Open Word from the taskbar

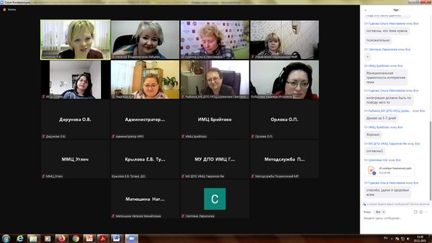117,238
